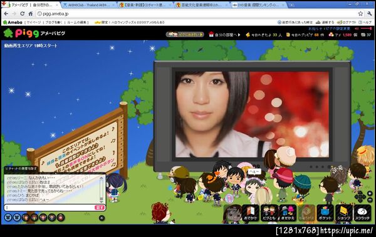Click the seventh red emote icon
376x237 pixels.
(x=60, y=218)
